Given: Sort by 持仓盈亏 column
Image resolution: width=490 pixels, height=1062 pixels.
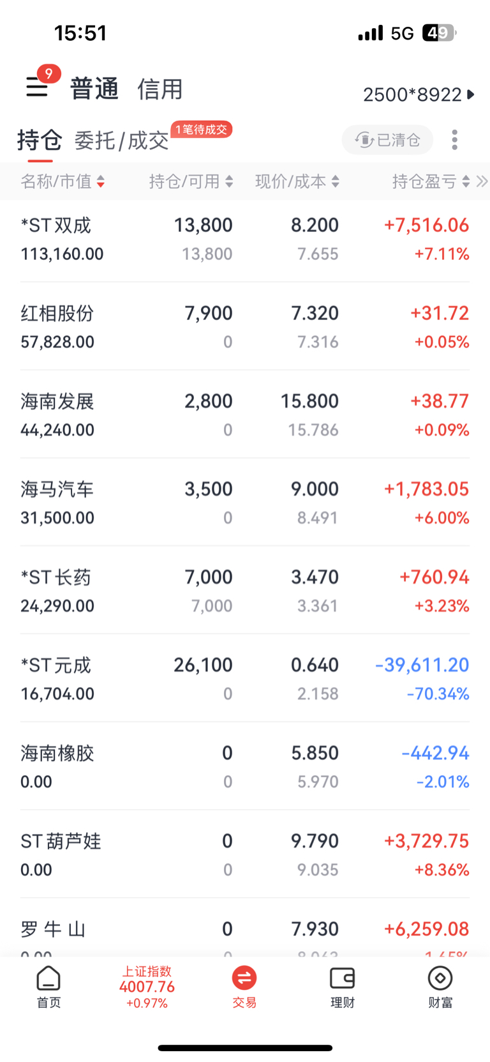Looking at the screenshot, I should coord(431,182).
